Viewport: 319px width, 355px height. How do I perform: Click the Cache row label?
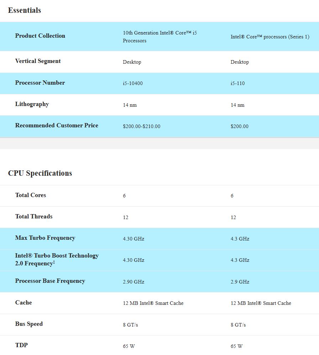(23, 303)
